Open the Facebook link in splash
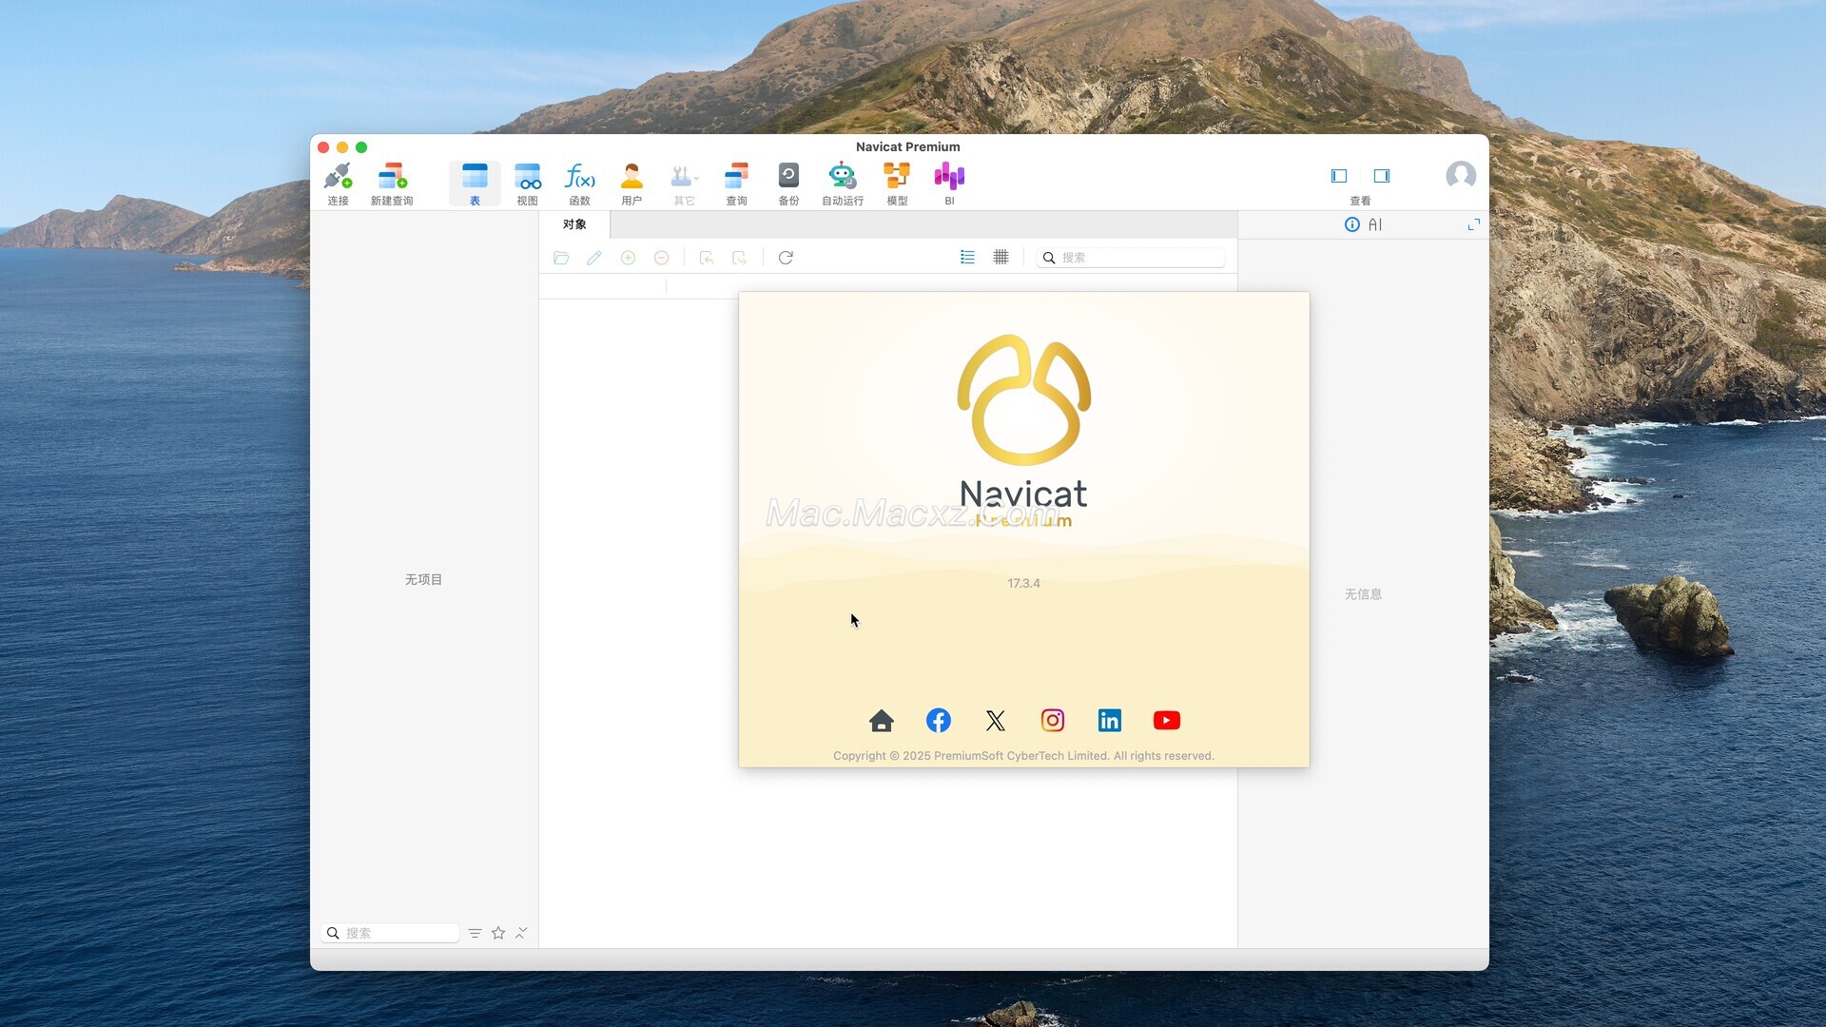The height and width of the screenshot is (1027, 1826). [x=938, y=721]
